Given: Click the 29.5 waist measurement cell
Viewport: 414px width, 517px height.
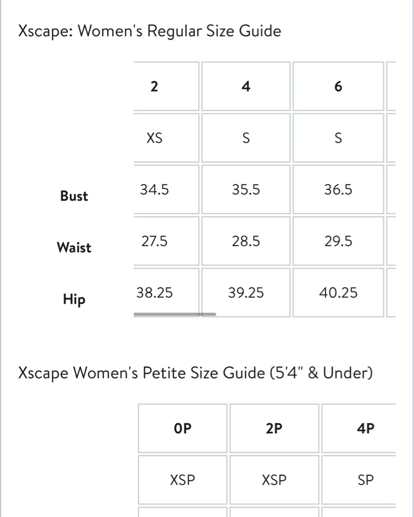Looking at the screenshot, I should point(338,241).
